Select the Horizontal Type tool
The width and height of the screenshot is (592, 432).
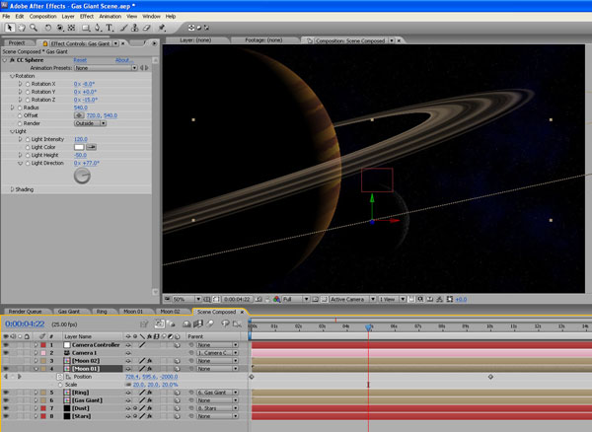click(107, 28)
